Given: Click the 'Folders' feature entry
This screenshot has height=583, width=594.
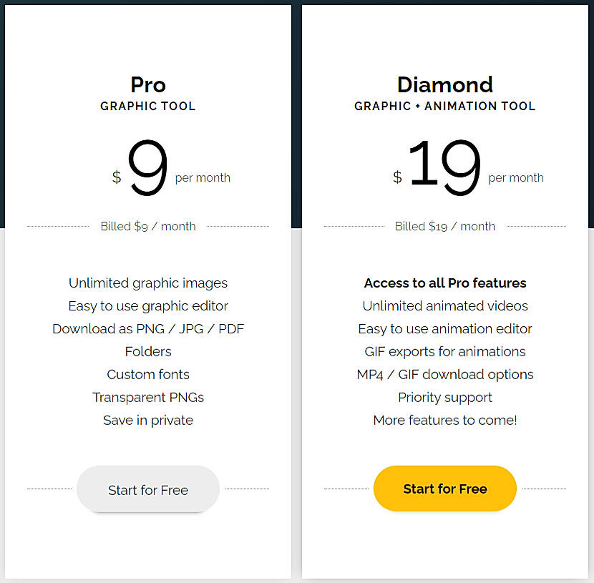Looking at the screenshot, I should 147,351.
